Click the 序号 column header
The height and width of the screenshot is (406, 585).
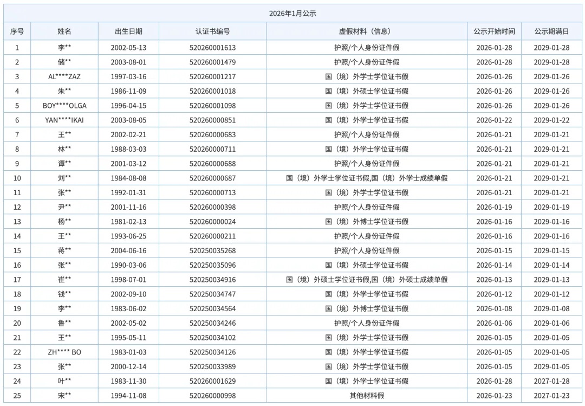(17, 31)
